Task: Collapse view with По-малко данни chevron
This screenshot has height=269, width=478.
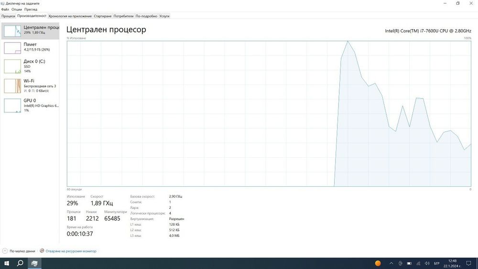Action: (x=5, y=251)
